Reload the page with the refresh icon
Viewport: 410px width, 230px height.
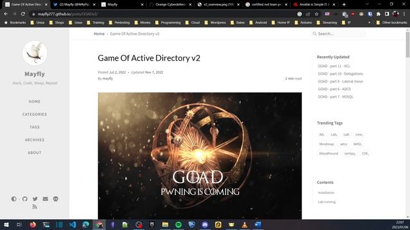click(x=23, y=14)
